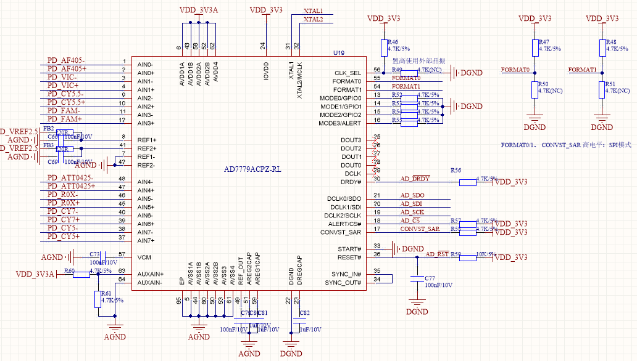Select capacitor C77 symbol
This screenshot has width=637, height=361.
tap(417, 278)
